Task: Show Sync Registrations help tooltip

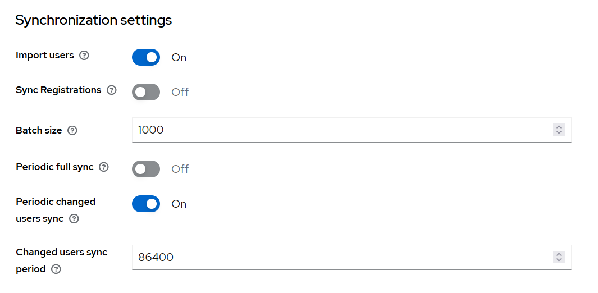Action: click(112, 90)
